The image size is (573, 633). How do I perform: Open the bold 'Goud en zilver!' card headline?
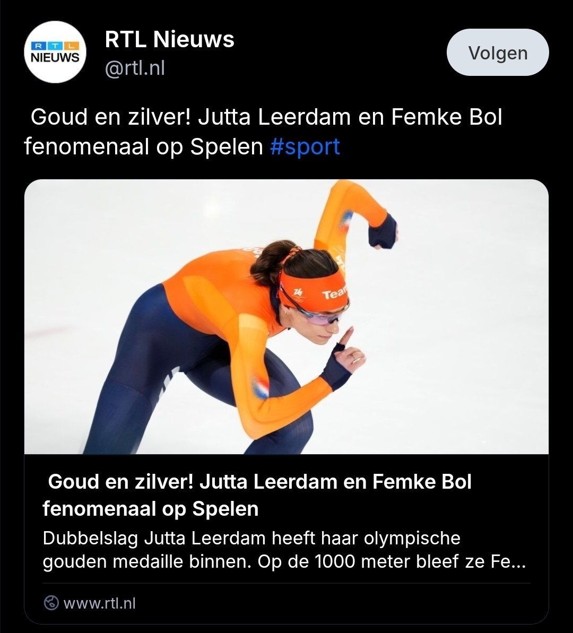click(257, 495)
